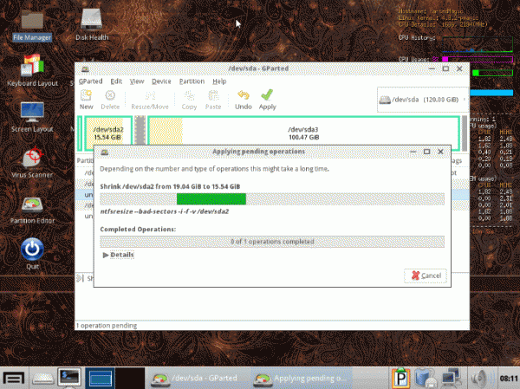Image resolution: width=520 pixels, height=389 pixels.
Task: Open the GParted menu
Action: click(90, 81)
